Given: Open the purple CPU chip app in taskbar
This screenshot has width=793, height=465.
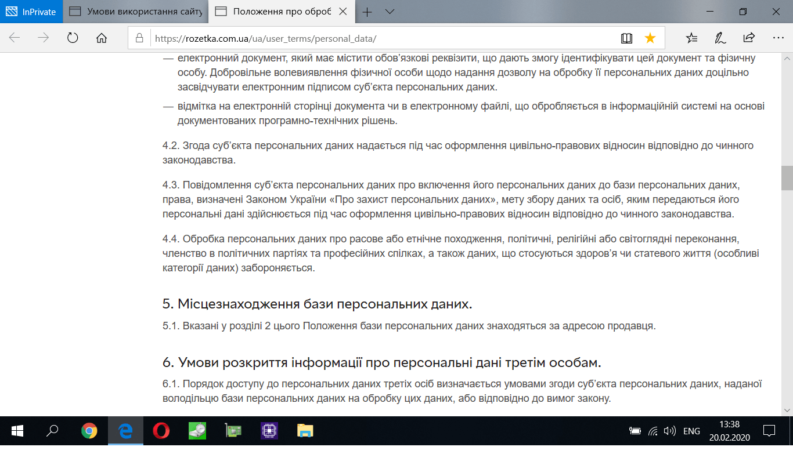Looking at the screenshot, I should (x=269, y=431).
